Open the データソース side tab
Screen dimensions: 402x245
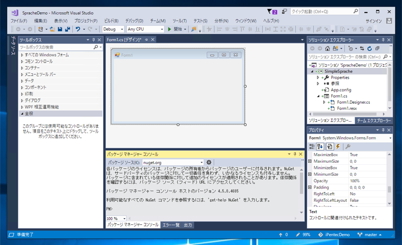point(13,46)
